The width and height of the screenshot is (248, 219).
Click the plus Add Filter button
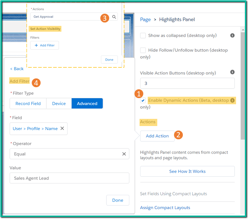coord(44,45)
